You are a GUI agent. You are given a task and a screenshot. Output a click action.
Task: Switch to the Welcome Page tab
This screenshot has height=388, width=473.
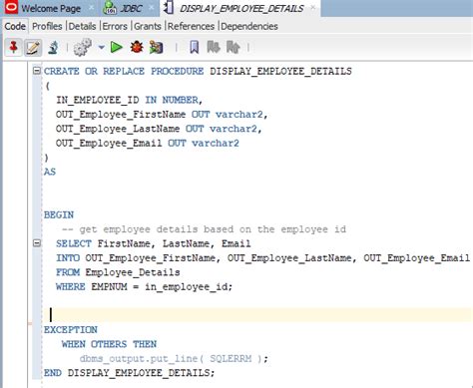pyautogui.click(x=51, y=8)
